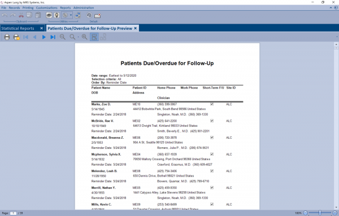
Task: Click the Copy icon in Clipboard group
Action: point(29,15)
